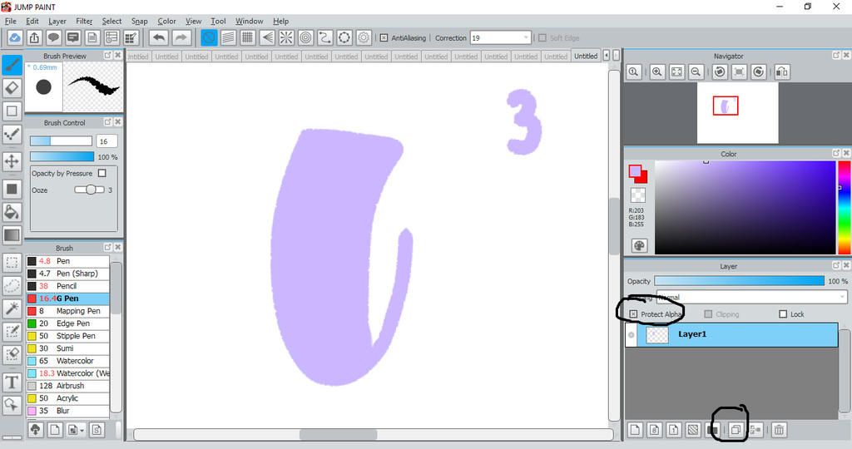
Task: Select the Operation object tool
Action: click(x=12, y=405)
